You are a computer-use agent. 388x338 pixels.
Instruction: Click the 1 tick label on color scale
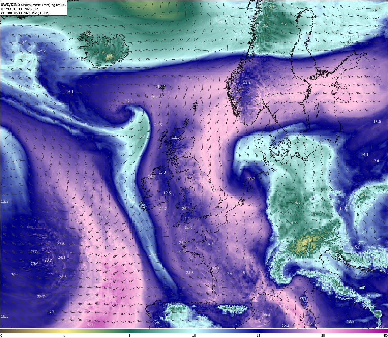point(65,336)
